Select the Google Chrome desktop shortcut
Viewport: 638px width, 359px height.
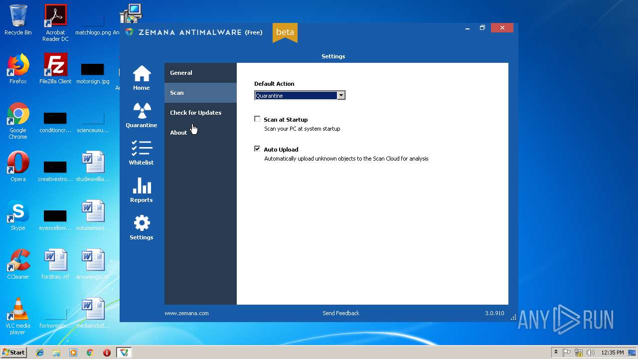pos(18,121)
